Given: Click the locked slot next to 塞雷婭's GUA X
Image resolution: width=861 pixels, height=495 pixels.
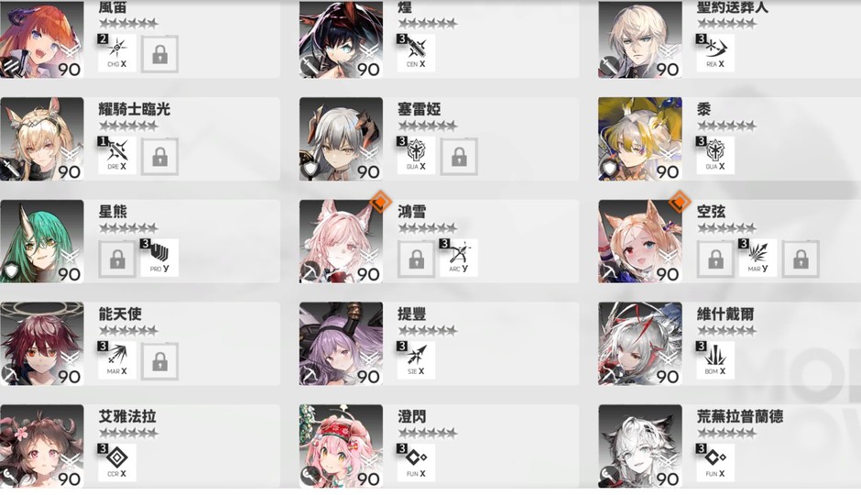Looking at the screenshot, I should pos(459,157).
